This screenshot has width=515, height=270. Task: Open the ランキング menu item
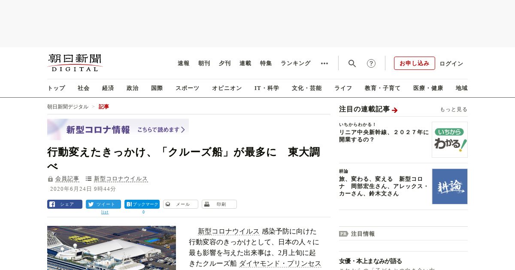click(x=296, y=63)
